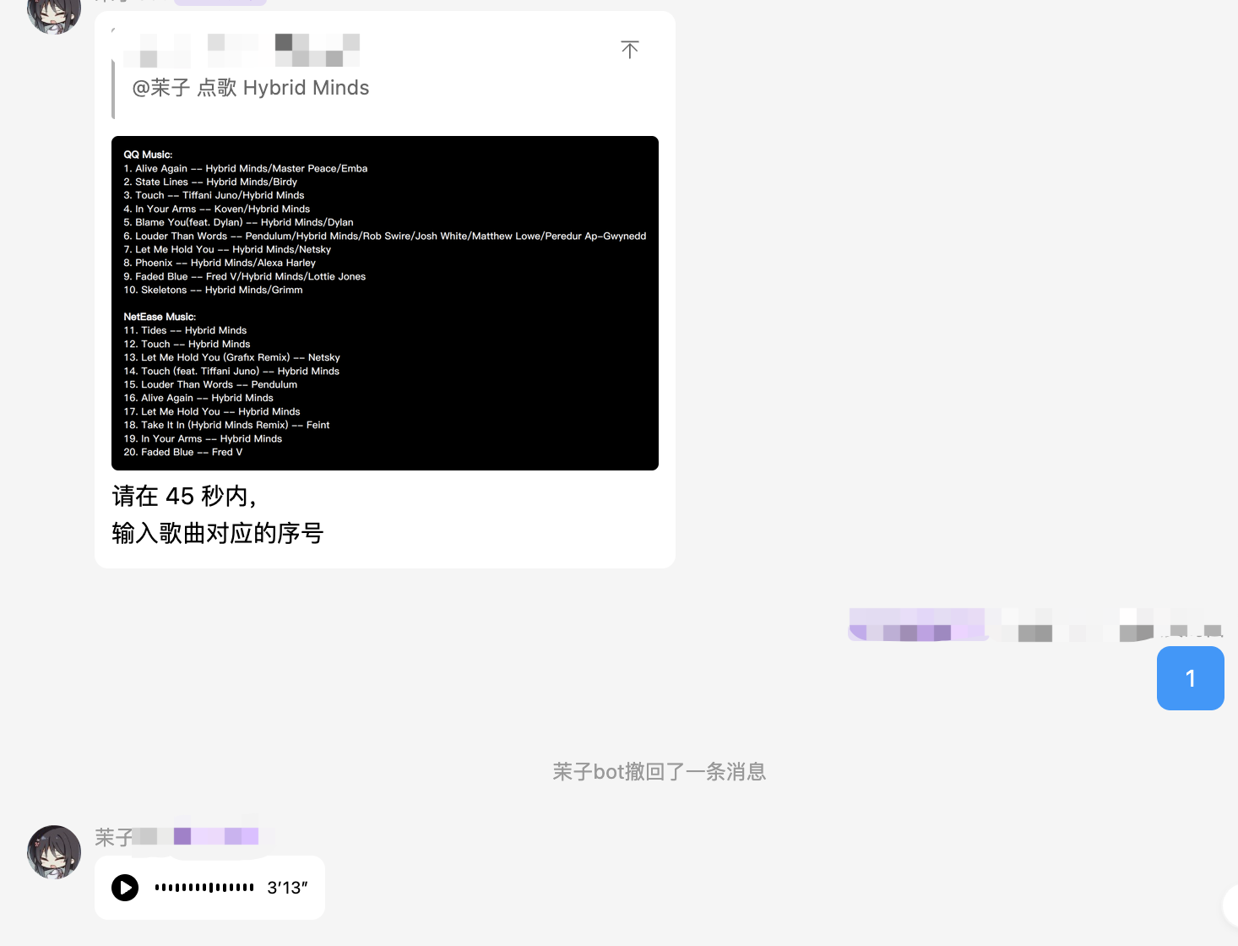
Task: Open the black song list image
Action: (x=384, y=303)
